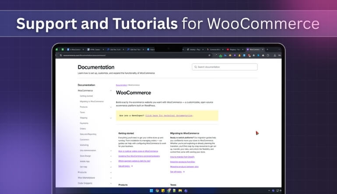
Task: Open Orders in the sidebar
Action: (83, 129)
